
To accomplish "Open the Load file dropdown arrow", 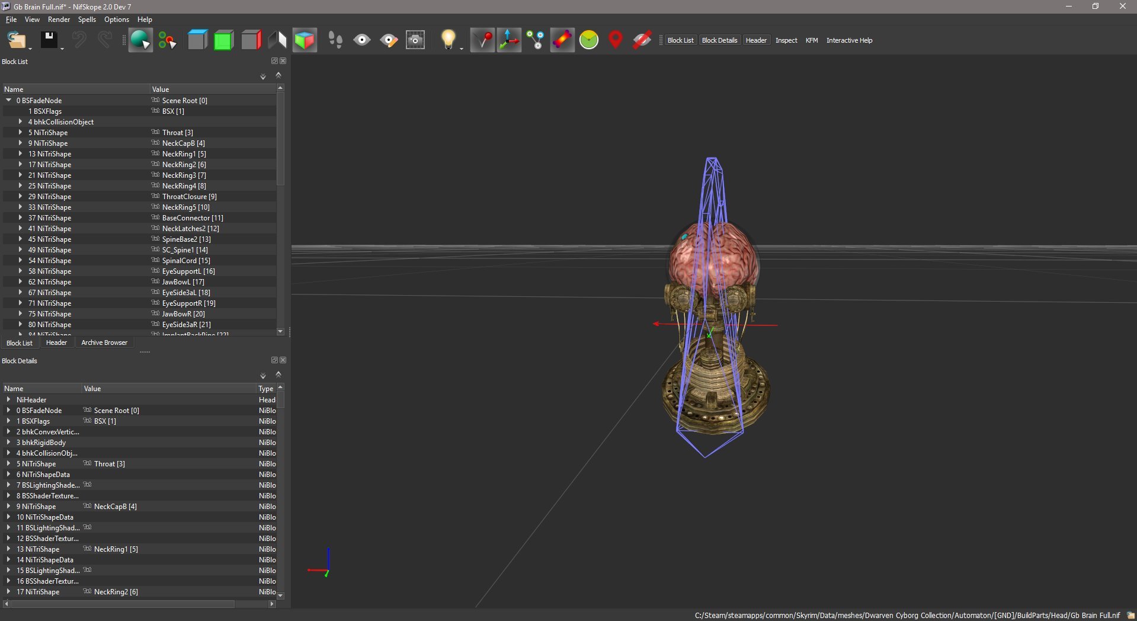I will coord(30,49).
